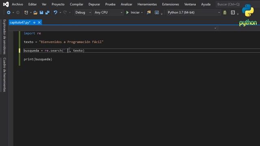Open the Ver menu
The width and height of the screenshot is (260, 146).
pyautogui.click(x=44, y=4)
